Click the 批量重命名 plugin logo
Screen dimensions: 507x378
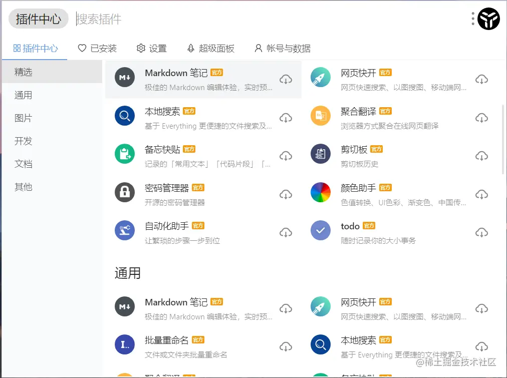(125, 344)
